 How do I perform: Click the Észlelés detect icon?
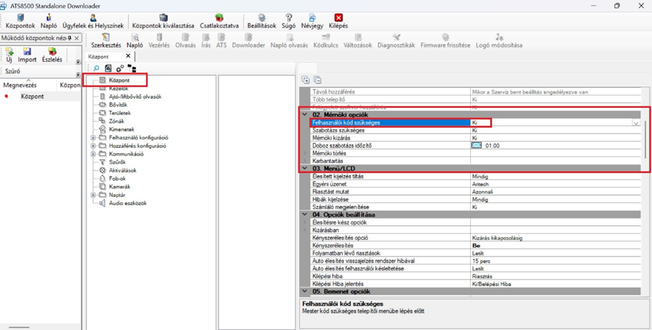point(51,53)
